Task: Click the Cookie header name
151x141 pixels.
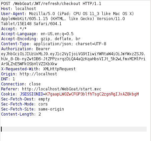Action: [8, 94]
